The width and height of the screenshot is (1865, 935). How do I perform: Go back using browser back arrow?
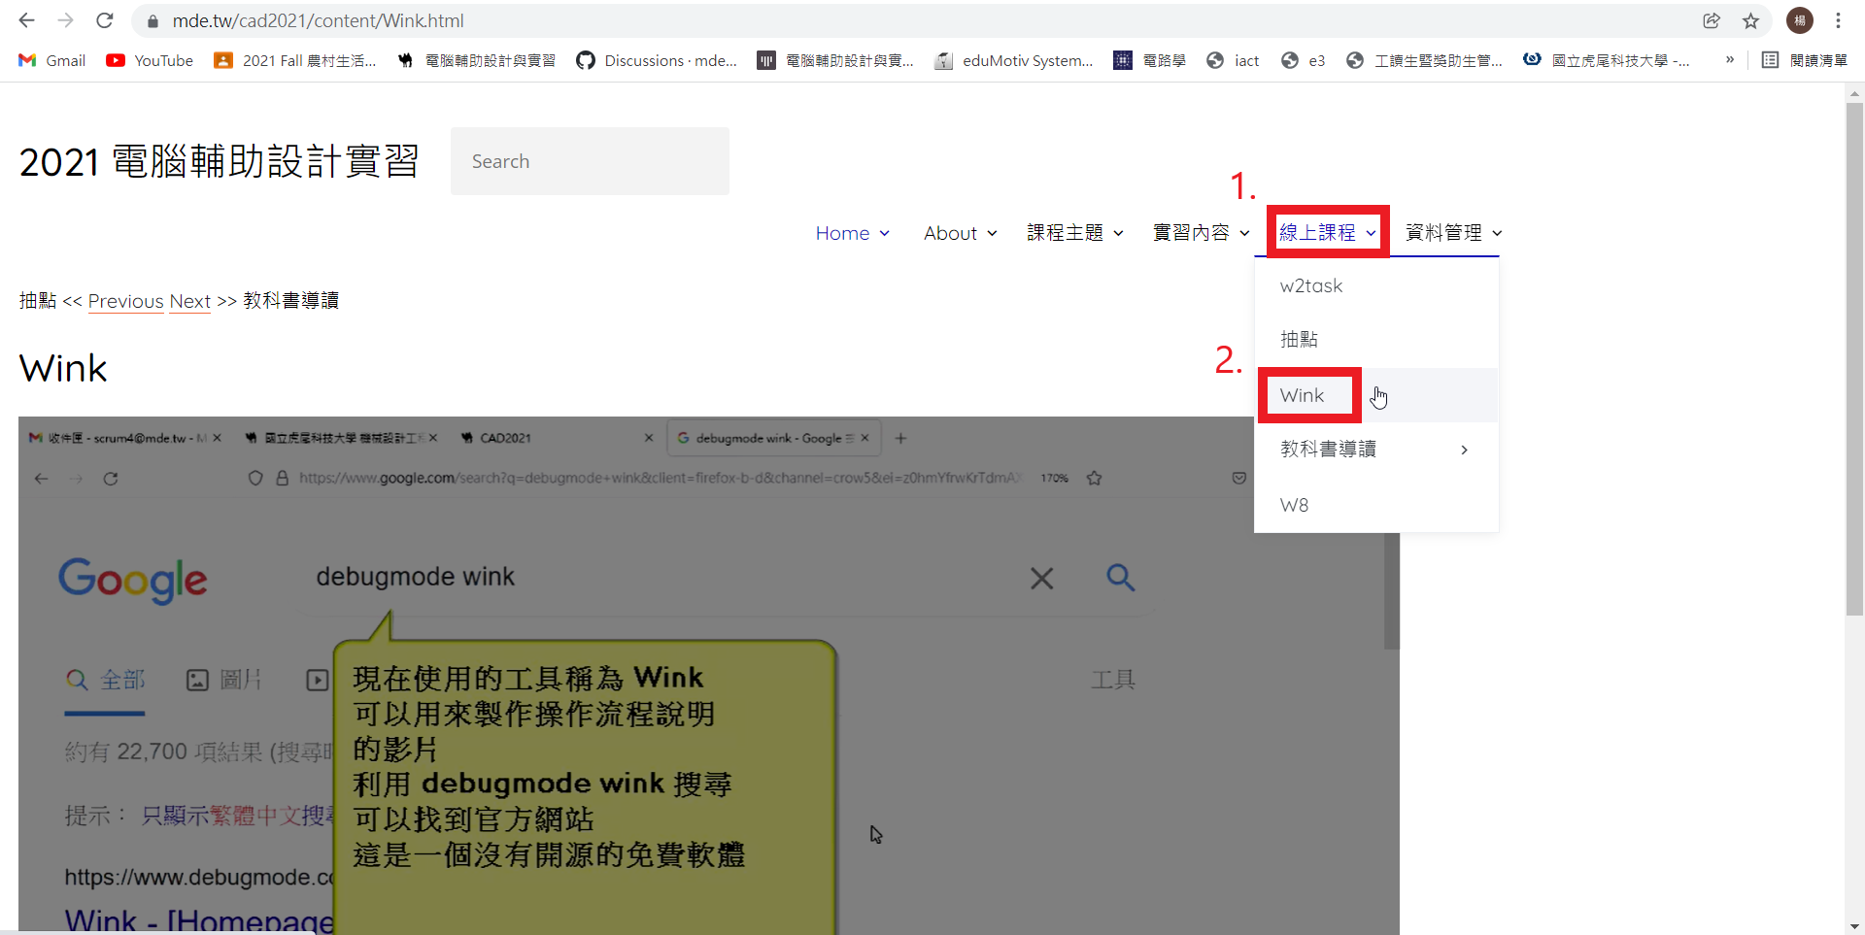(x=26, y=20)
